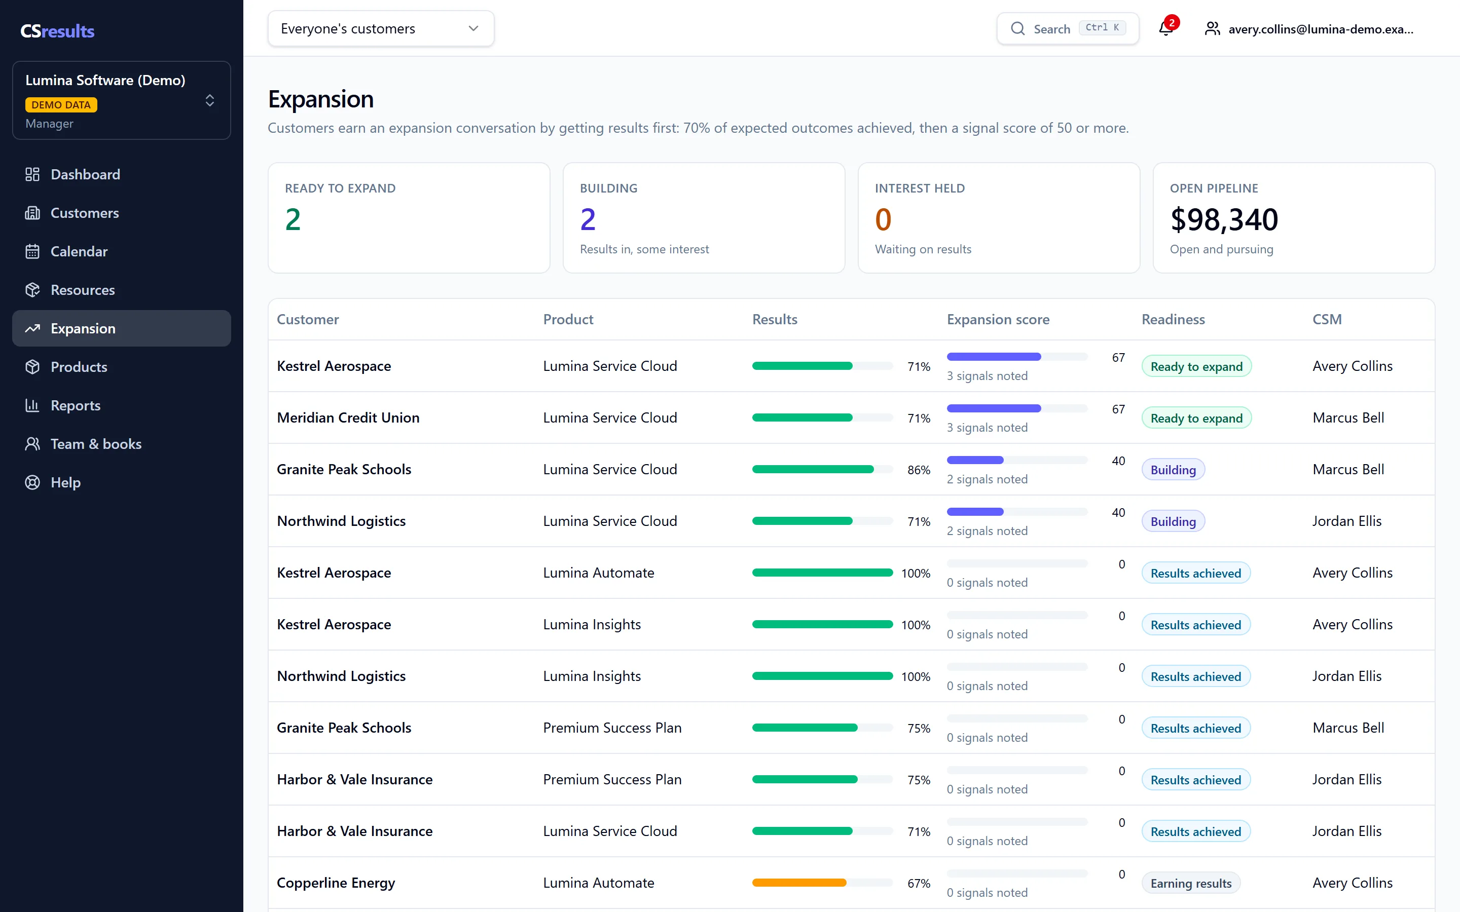Click the Expansion trend arrow icon

[32, 329]
